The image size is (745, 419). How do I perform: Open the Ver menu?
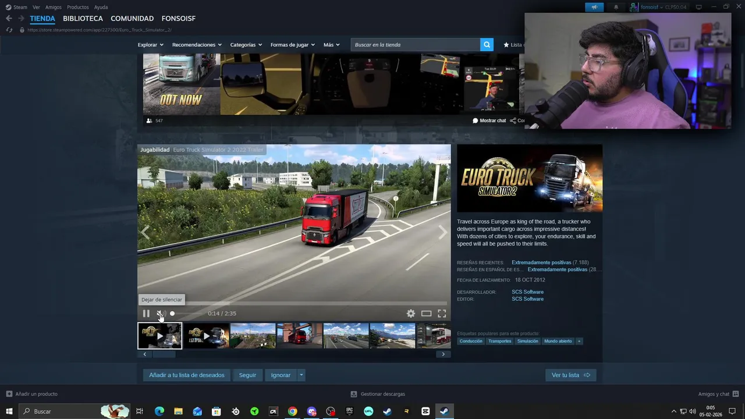click(x=36, y=7)
